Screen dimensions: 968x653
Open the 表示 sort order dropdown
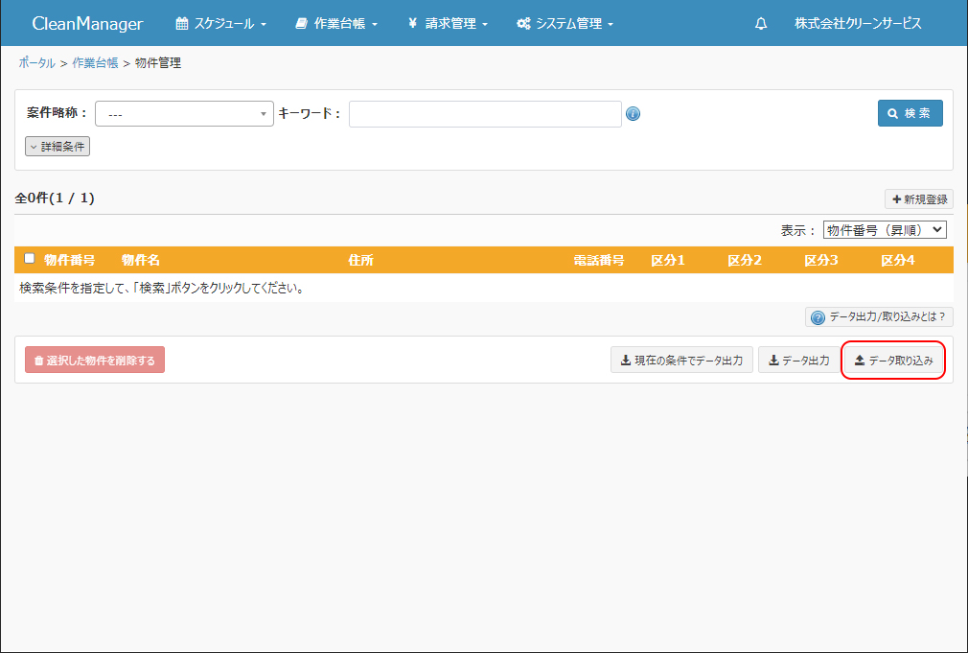tap(885, 230)
